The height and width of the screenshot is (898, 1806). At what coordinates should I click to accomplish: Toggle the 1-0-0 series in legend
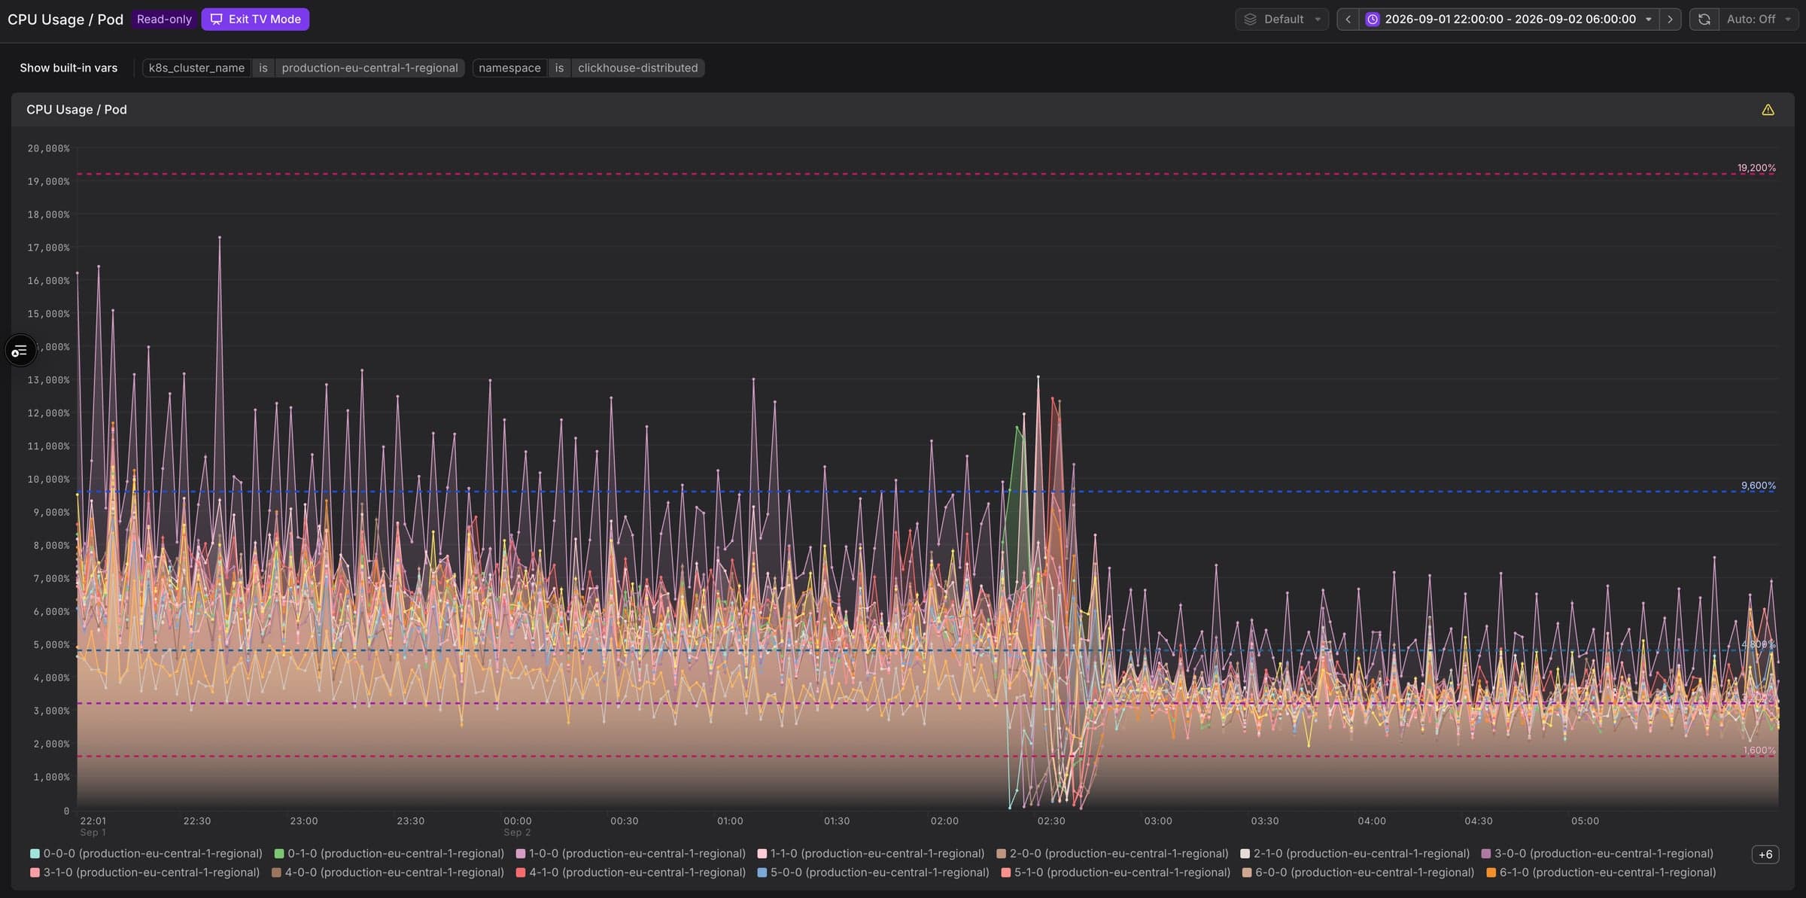pyautogui.click(x=631, y=854)
